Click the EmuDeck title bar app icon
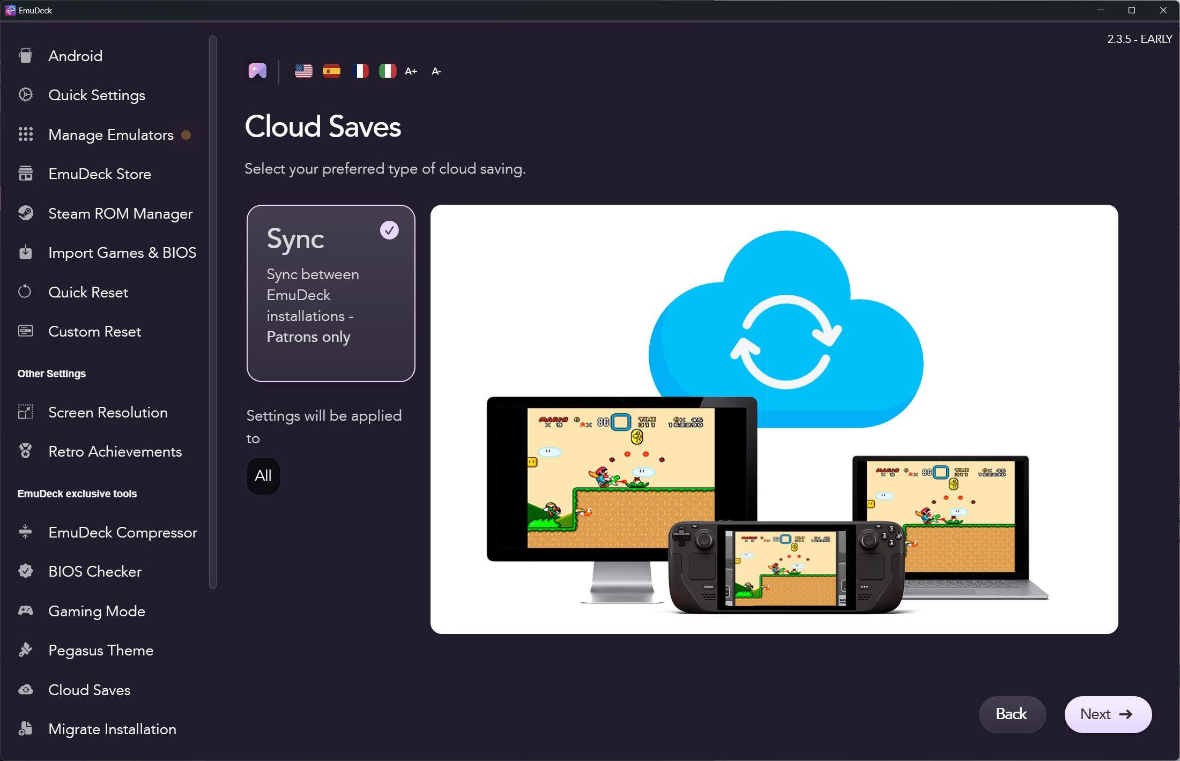 10,10
